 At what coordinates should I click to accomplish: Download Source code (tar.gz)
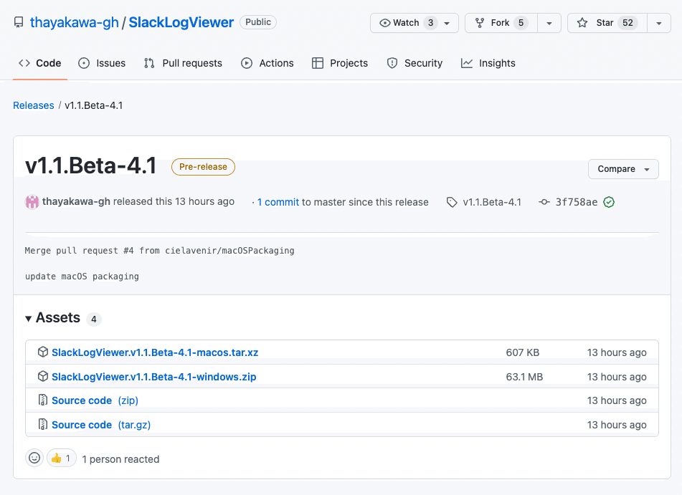101,425
